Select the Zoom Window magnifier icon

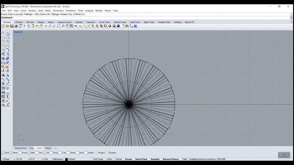pos(54,26)
